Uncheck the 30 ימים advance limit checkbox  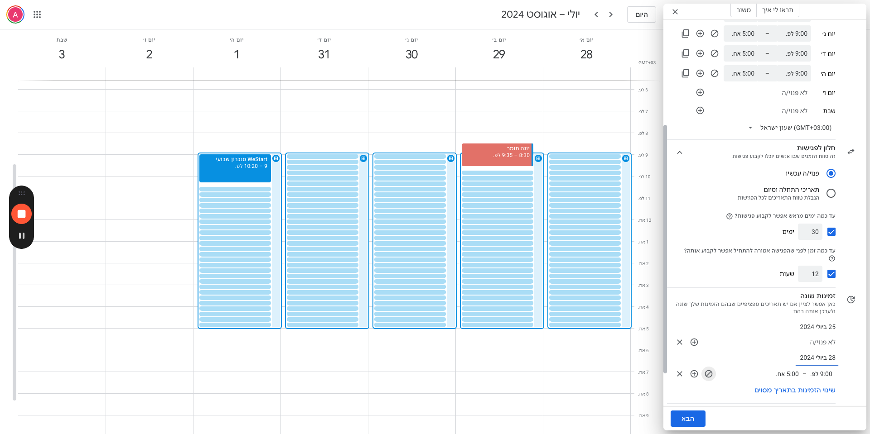(831, 232)
